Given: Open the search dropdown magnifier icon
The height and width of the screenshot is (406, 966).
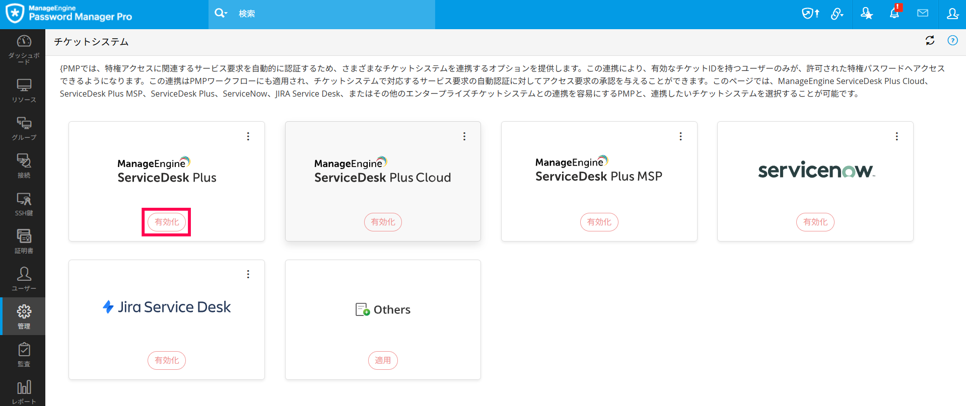Looking at the screenshot, I should click(x=221, y=14).
